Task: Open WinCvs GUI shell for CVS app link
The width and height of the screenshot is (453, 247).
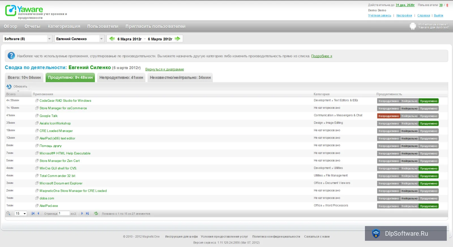Action: coord(58,168)
